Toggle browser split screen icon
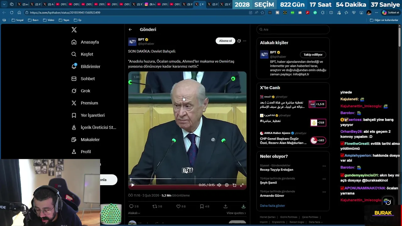 331,13
